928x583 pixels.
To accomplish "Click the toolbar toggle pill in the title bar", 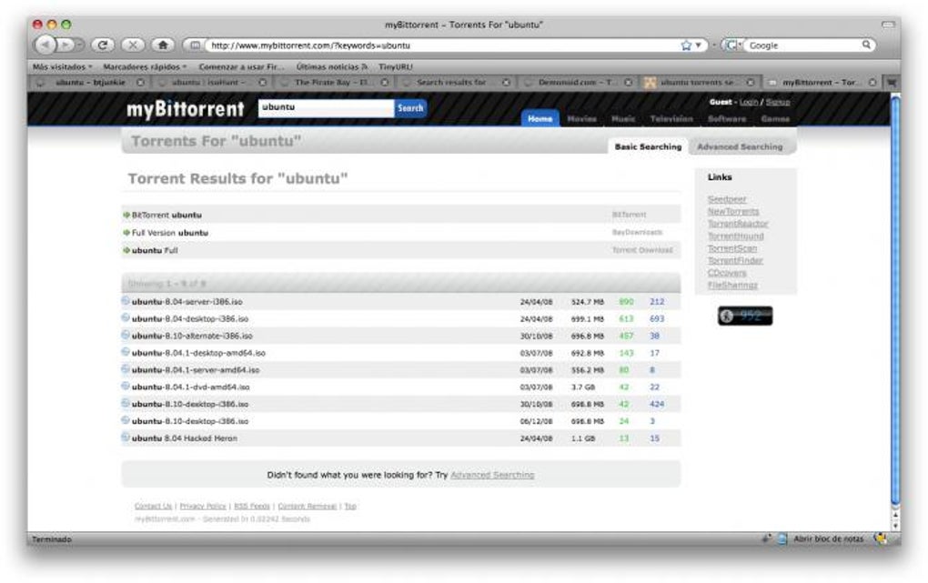I will [888, 25].
